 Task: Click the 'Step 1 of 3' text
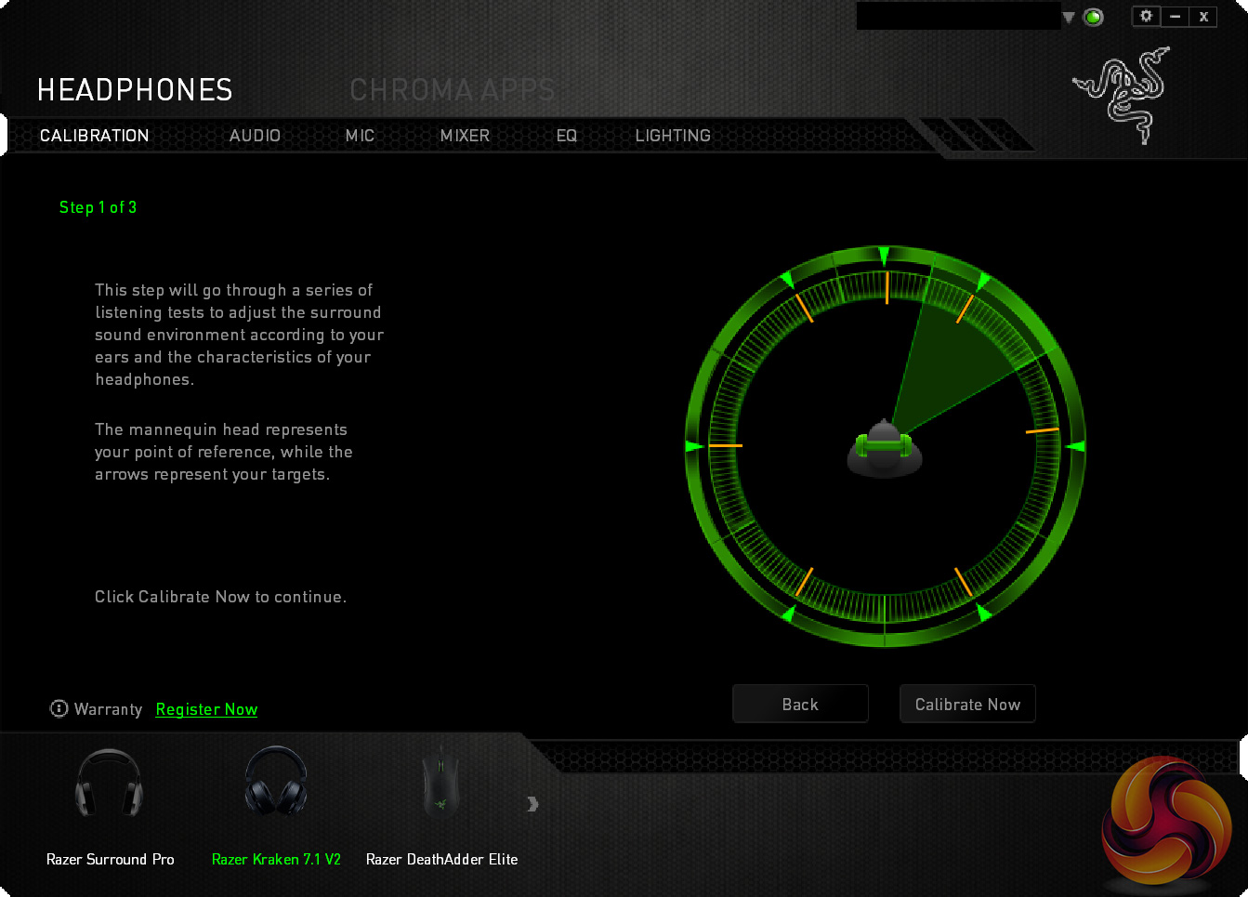click(98, 207)
